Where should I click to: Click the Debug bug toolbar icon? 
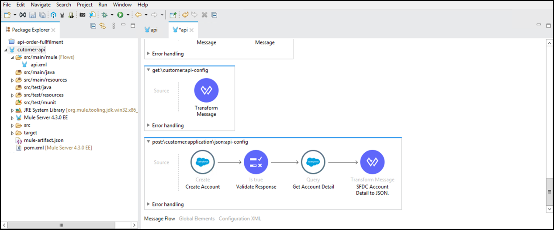104,15
